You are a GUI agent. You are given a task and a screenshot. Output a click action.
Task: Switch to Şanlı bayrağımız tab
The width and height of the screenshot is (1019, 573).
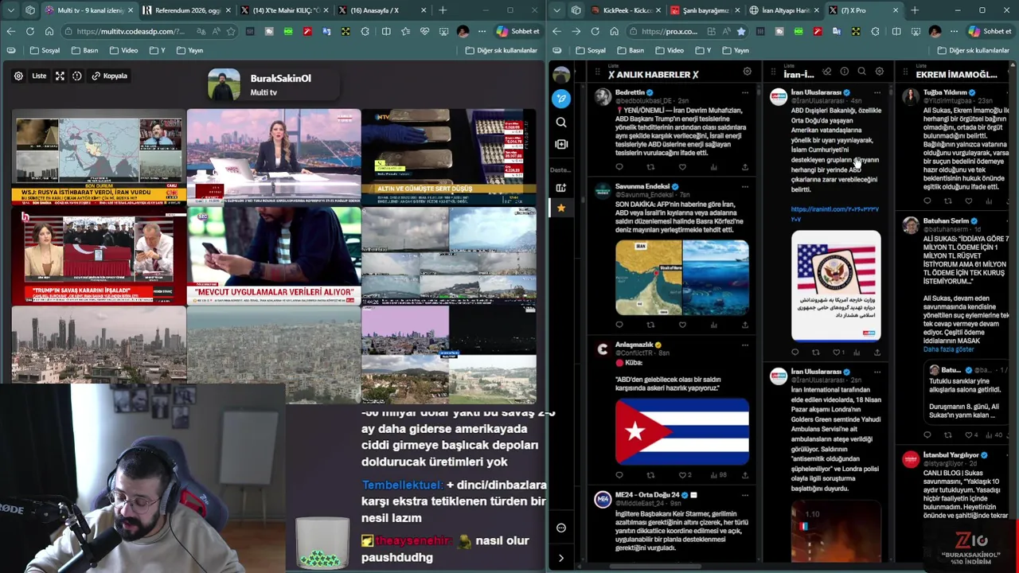click(x=705, y=10)
